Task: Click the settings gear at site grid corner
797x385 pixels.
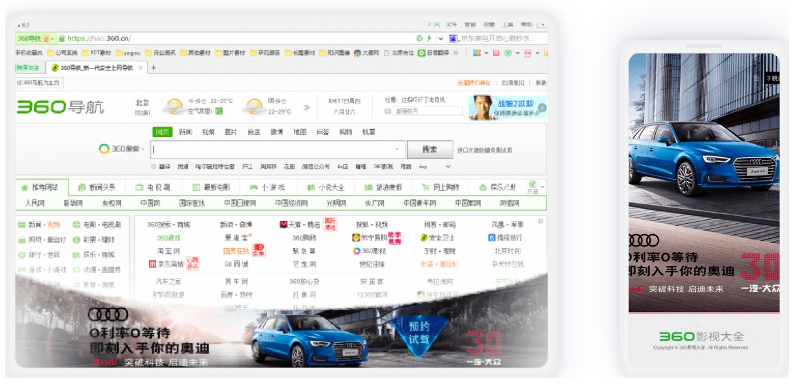Action: pos(540,221)
